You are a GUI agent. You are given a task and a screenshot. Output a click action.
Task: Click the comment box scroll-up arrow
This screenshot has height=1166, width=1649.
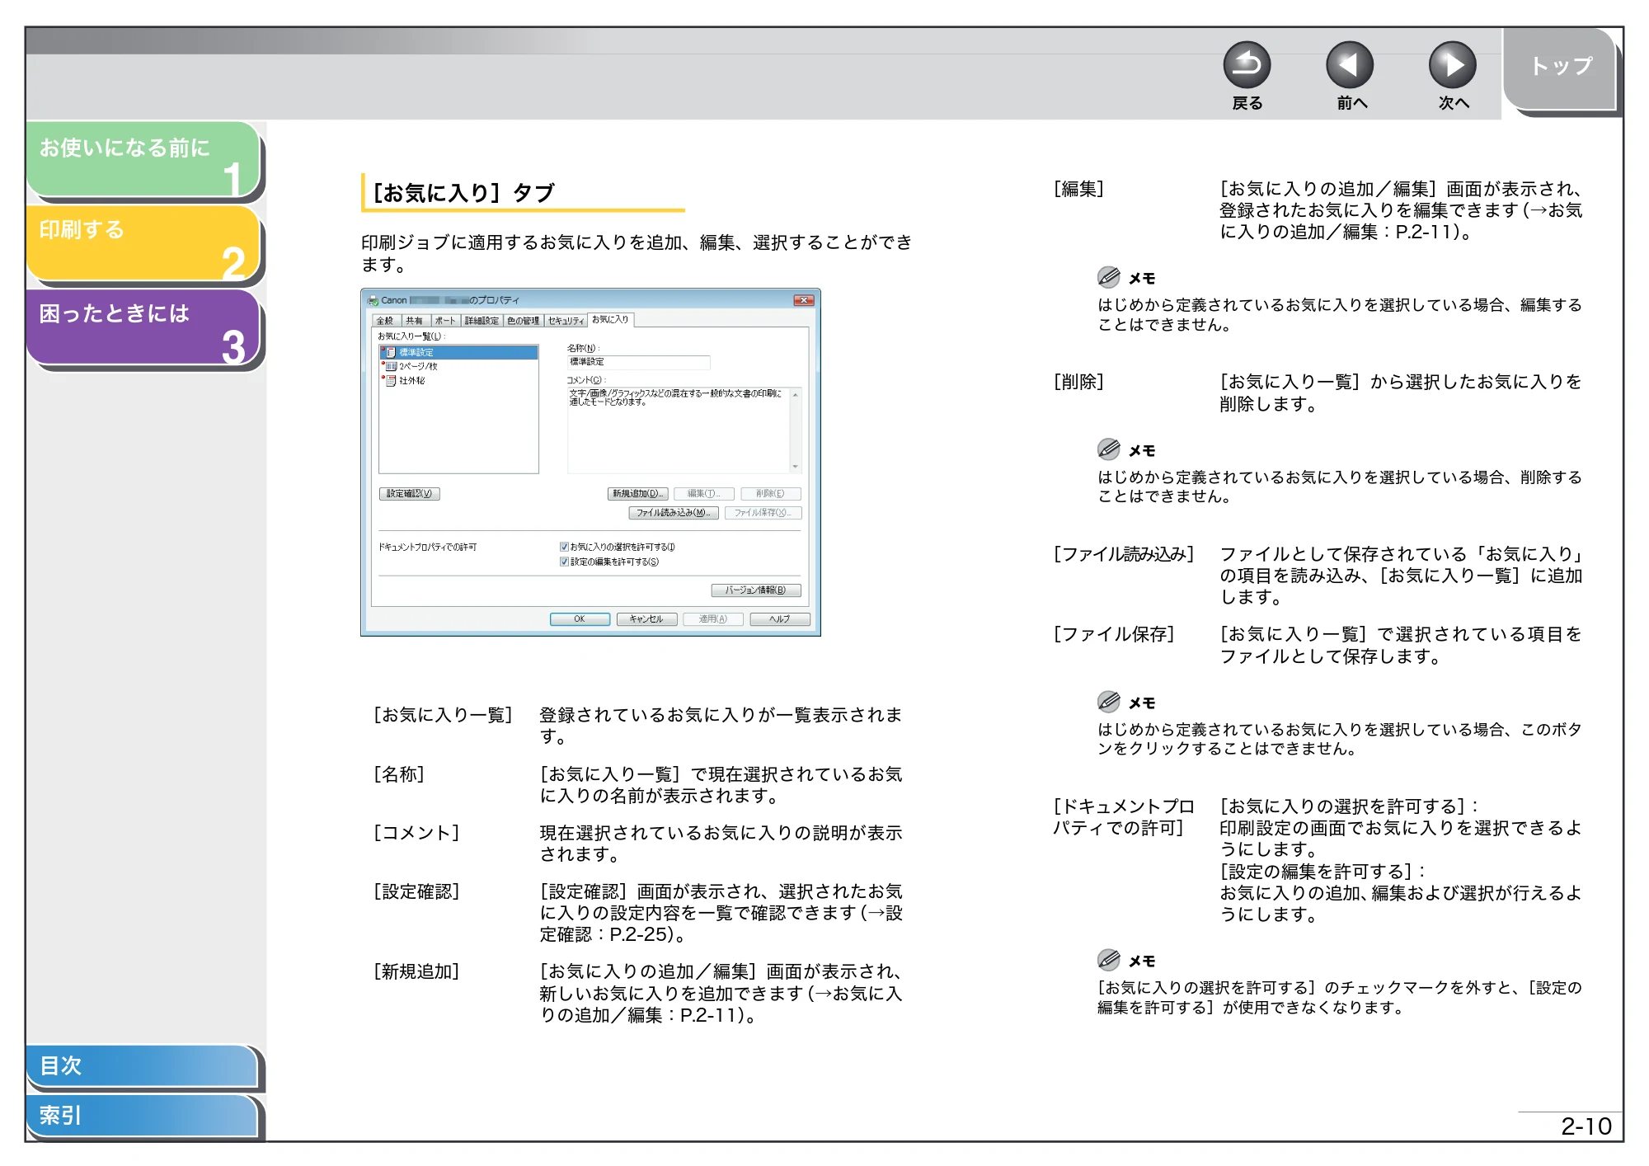(796, 395)
